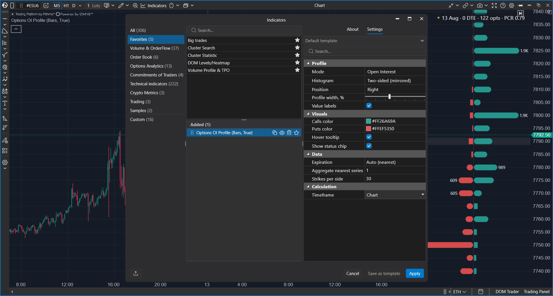This screenshot has width=553, height=296.
Task: Click the lock drawings pencil icon in sidebar
Action: 5,141
